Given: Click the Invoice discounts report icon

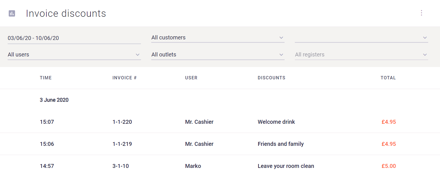Looking at the screenshot, I should tap(12, 13).
